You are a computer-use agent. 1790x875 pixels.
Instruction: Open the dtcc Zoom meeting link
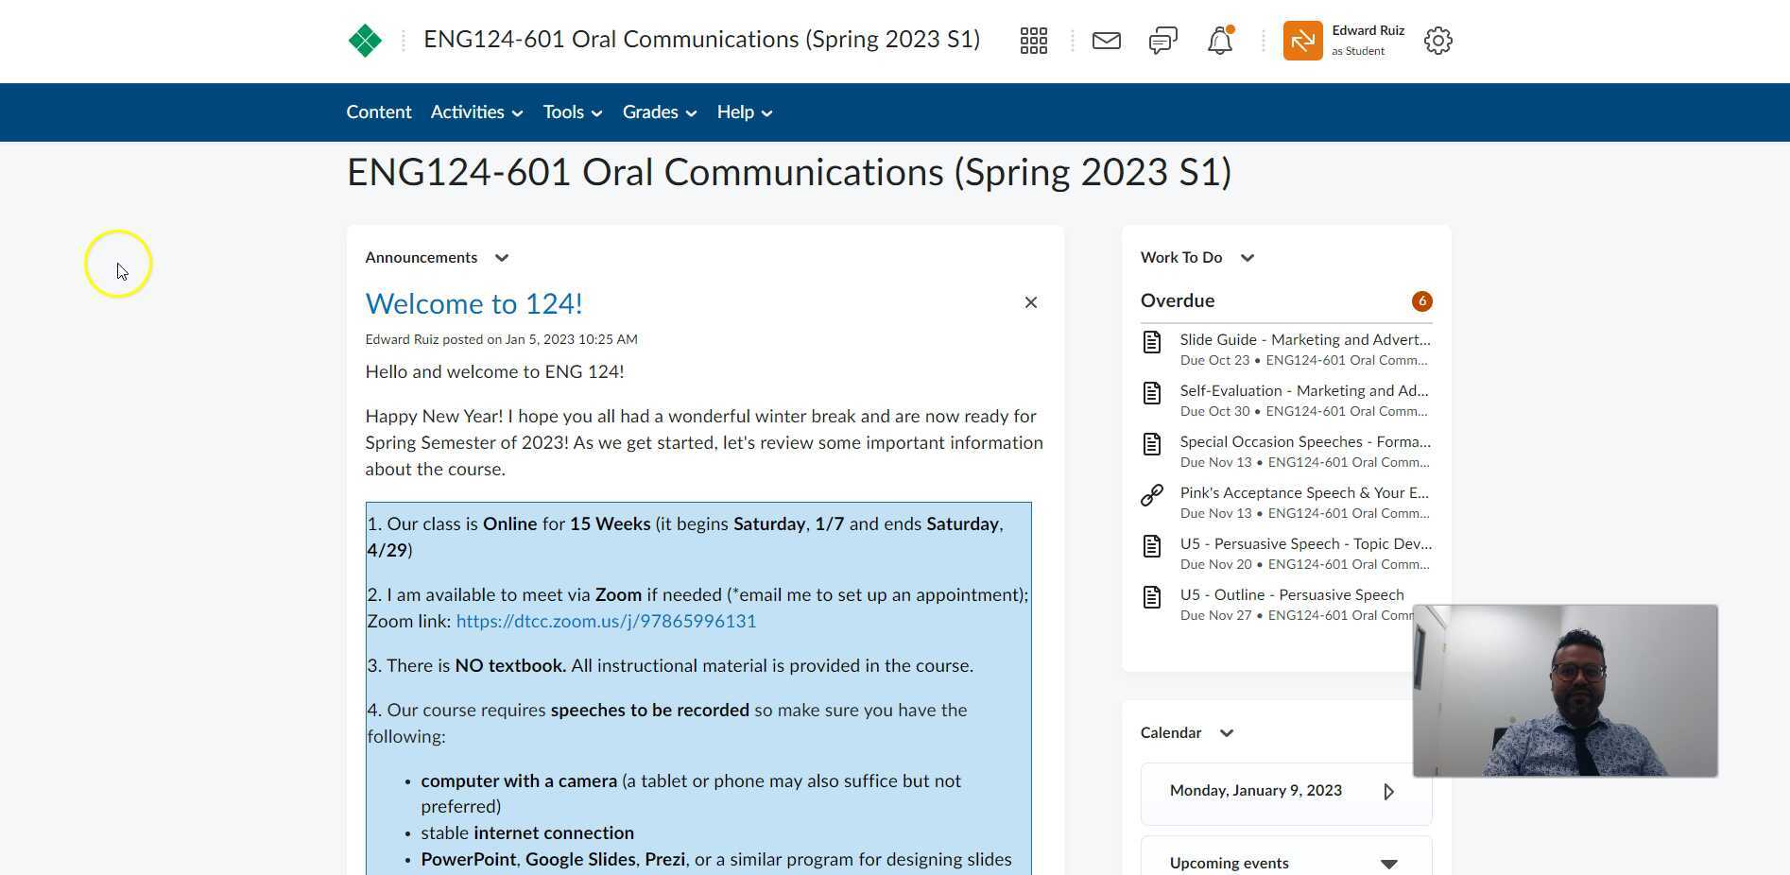tap(606, 622)
